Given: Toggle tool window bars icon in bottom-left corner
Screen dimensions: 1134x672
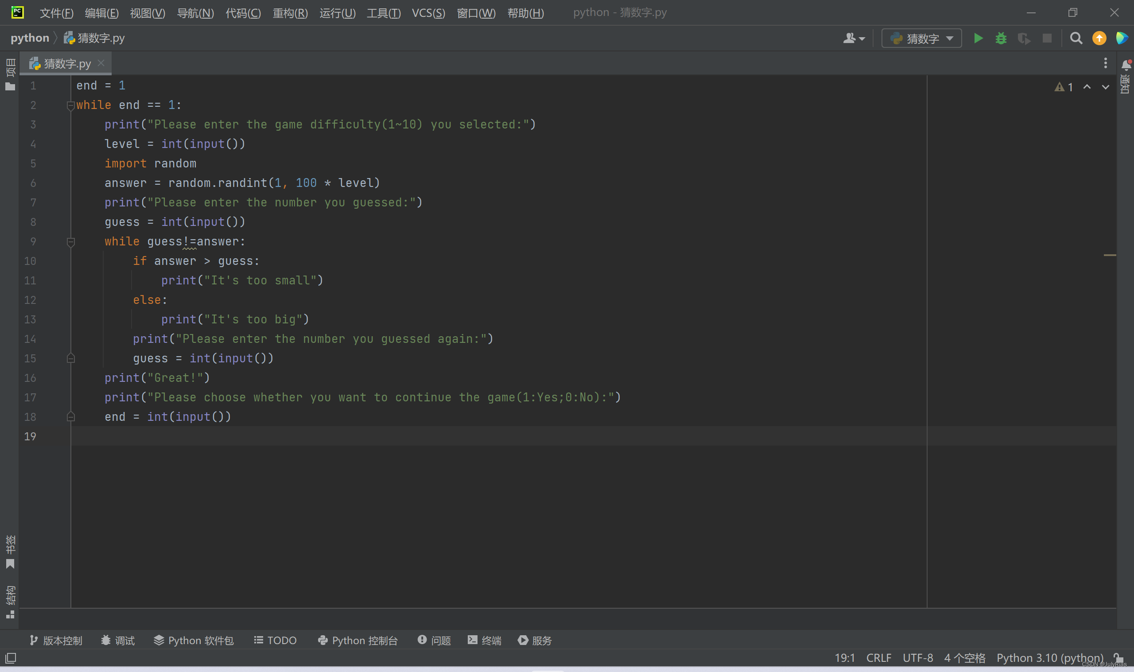Looking at the screenshot, I should tap(11, 657).
